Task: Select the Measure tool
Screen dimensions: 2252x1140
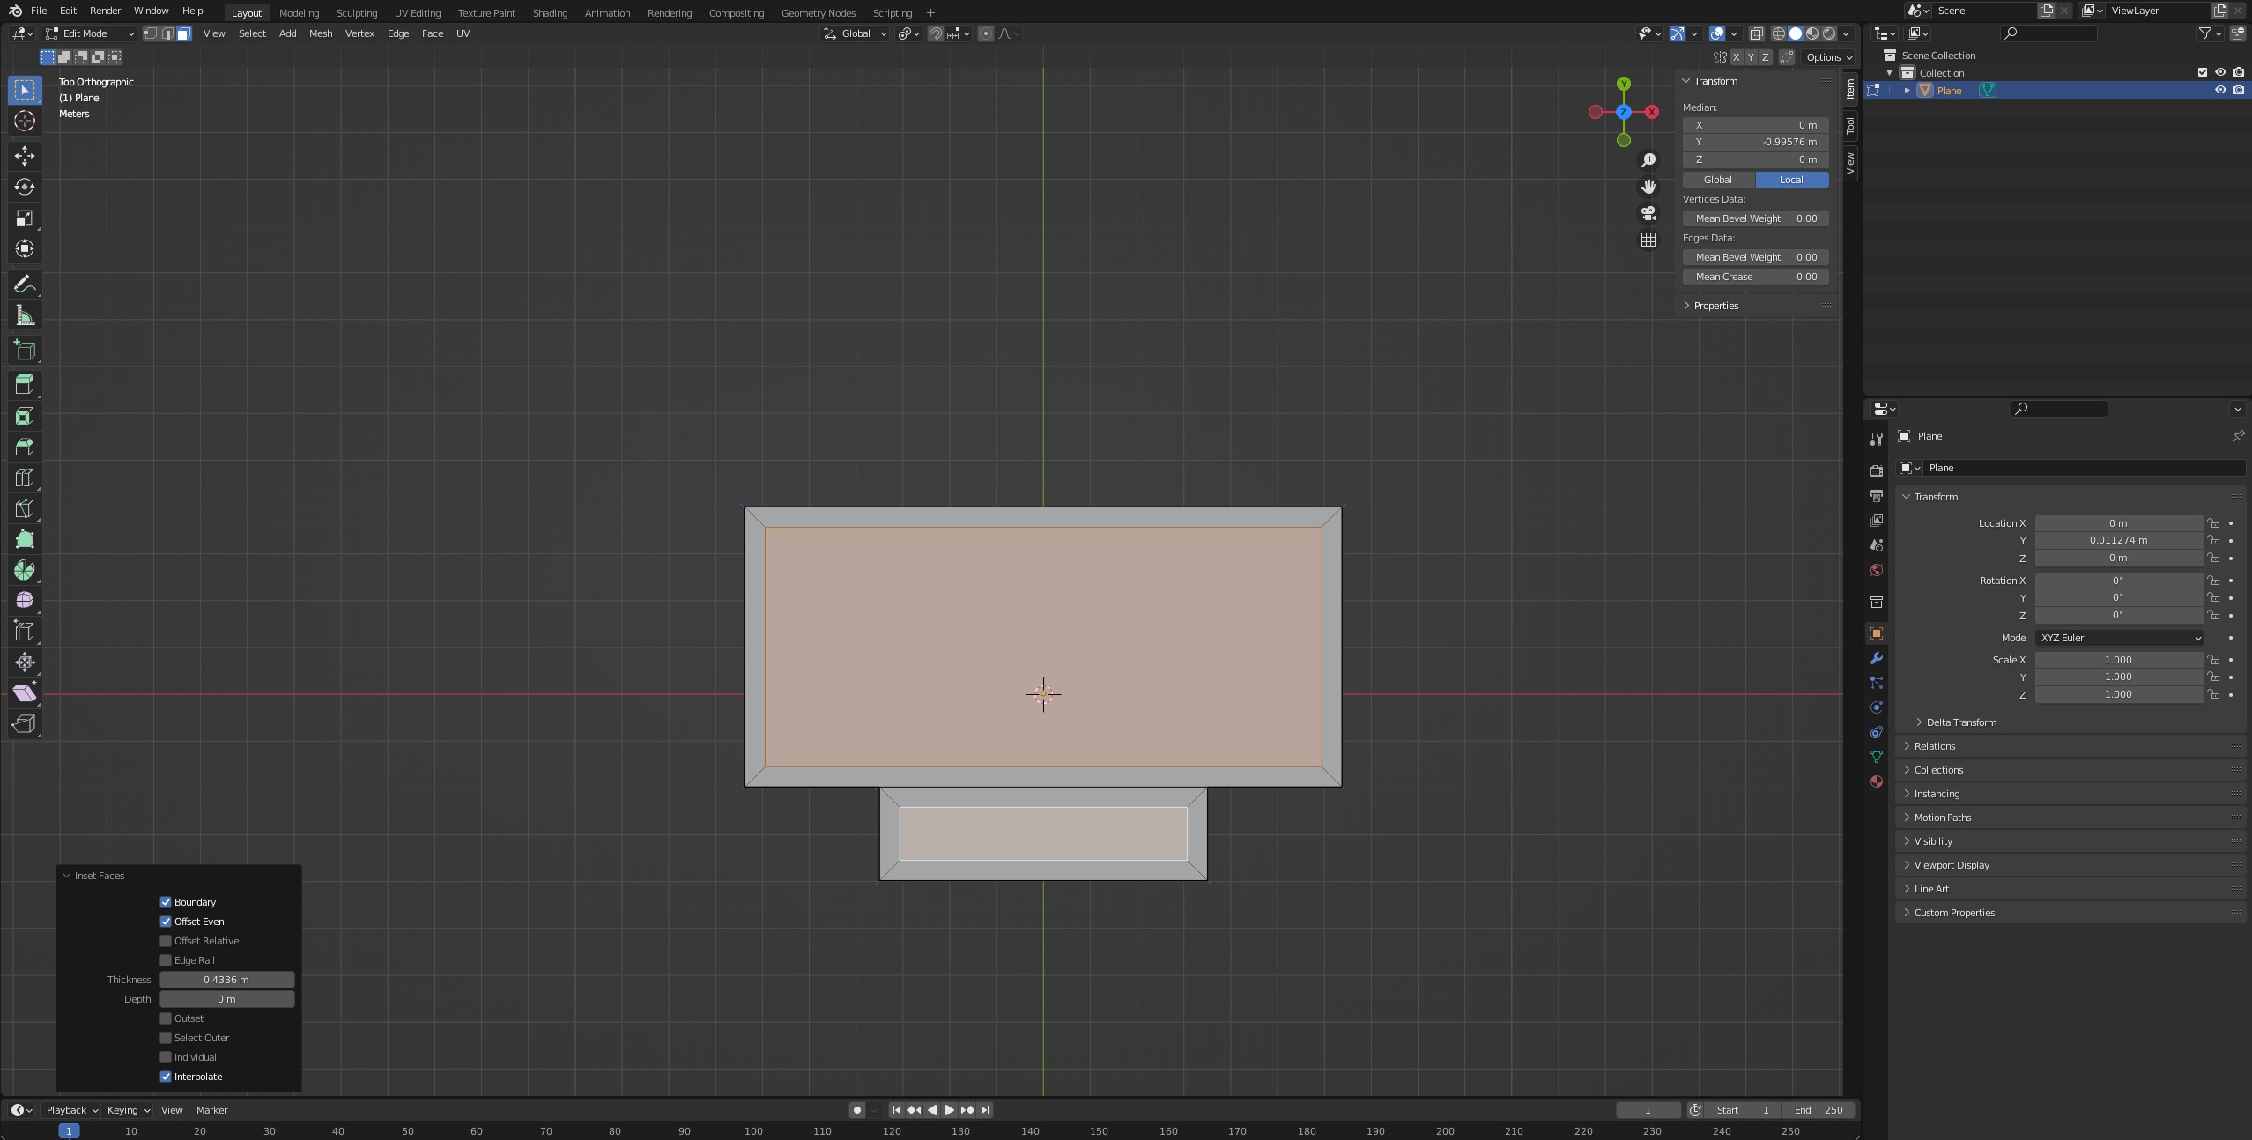Action: click(25, 315)
